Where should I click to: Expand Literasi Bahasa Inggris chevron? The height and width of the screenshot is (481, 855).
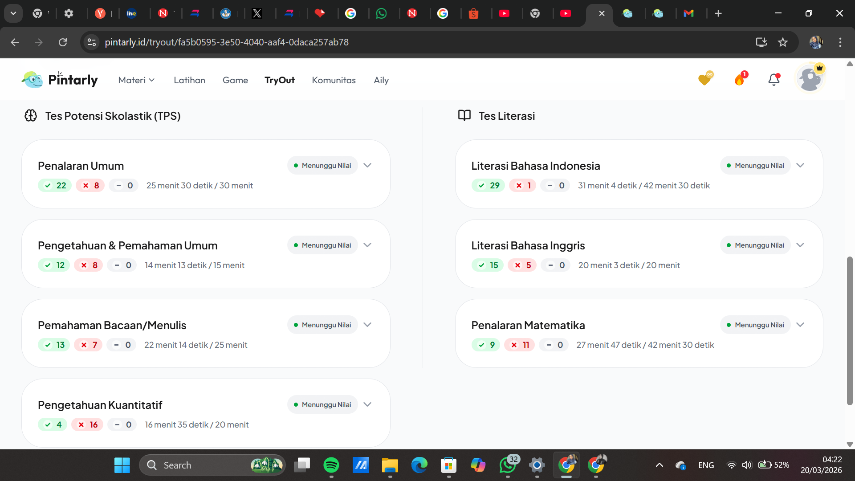tap(800, 245)
